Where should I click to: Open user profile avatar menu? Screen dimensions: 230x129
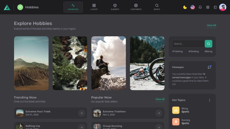223,7
